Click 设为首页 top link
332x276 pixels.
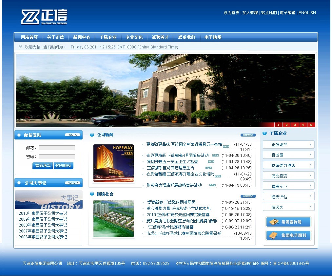pyautogui.click(x=231, y=13)
